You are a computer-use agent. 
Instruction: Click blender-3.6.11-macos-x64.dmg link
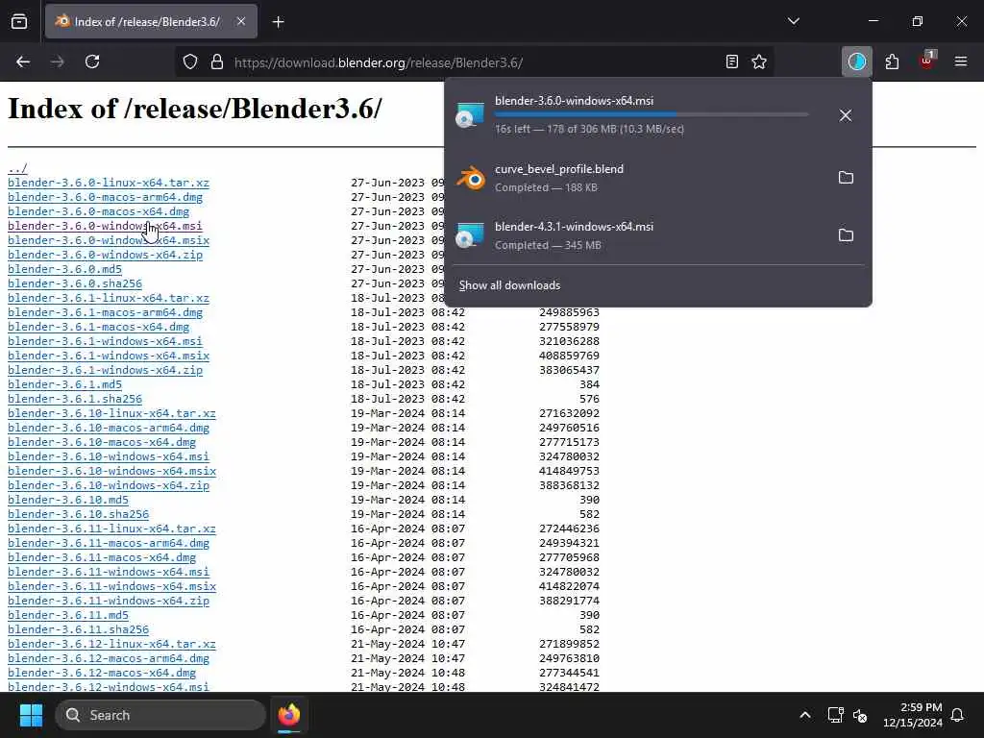click(102, 558)
